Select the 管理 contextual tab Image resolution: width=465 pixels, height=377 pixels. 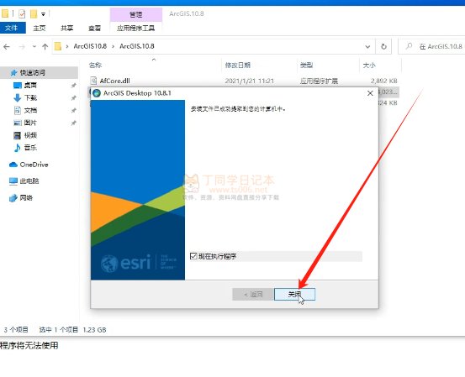coord(136,14)
